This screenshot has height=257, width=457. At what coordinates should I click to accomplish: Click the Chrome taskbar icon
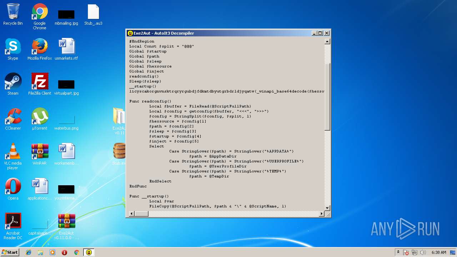click(76, 252)
